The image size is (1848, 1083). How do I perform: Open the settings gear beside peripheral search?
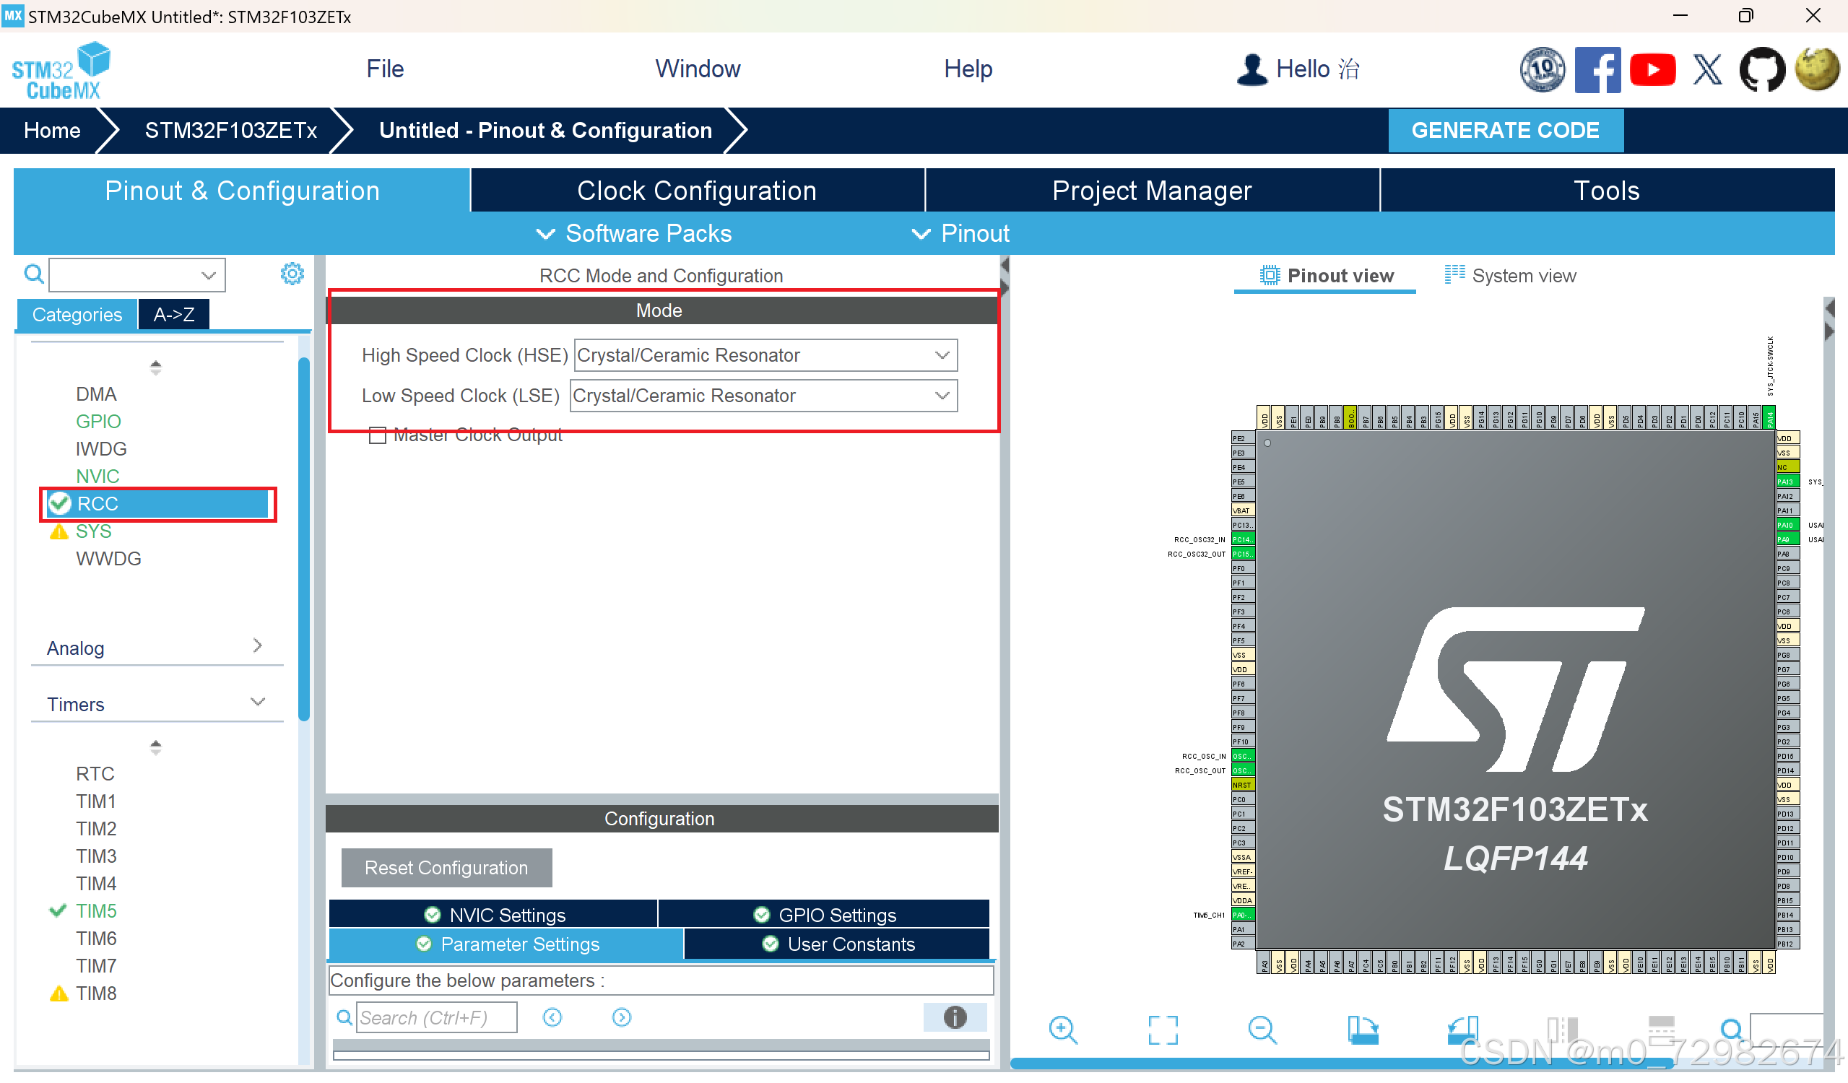tap(292, 274)
